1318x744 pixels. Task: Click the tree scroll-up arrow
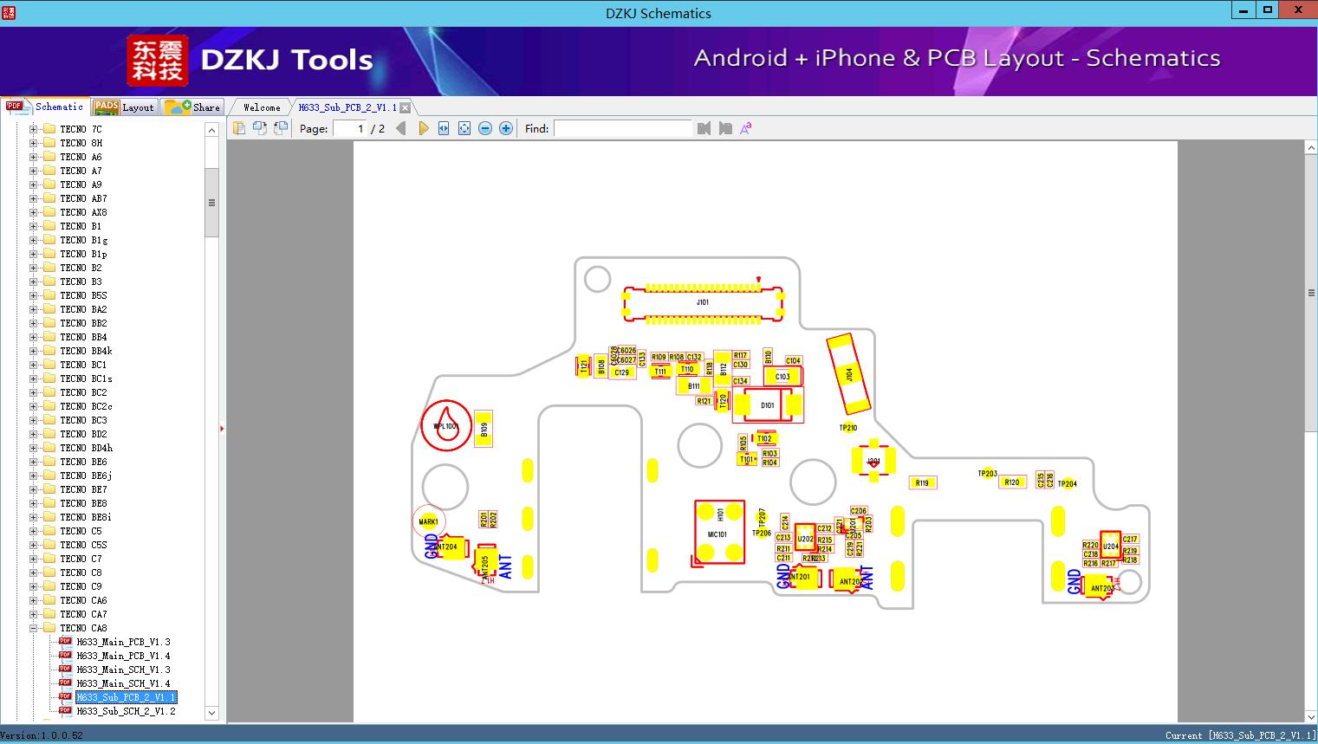211,129
